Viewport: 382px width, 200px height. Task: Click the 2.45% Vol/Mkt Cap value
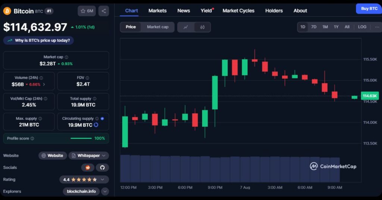(x=29, y=105)
